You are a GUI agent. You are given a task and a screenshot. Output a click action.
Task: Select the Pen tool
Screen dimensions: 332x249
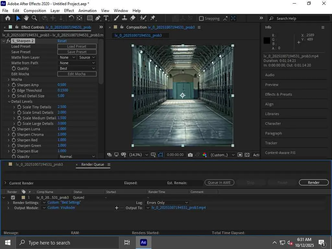click(98, 18)
